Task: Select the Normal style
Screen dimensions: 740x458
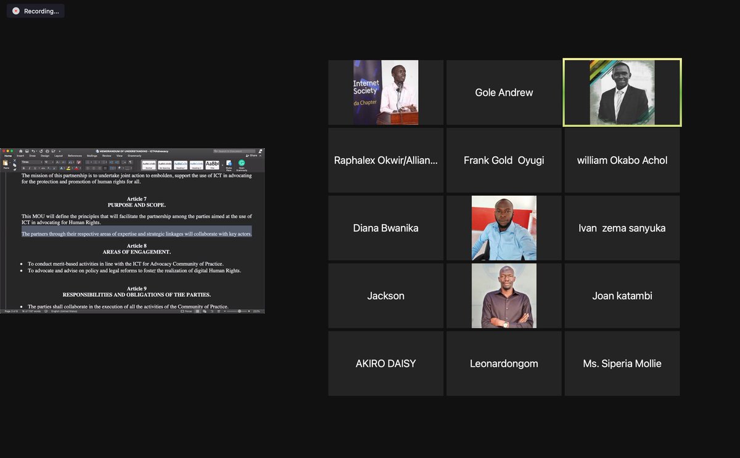Action: (149, 165)
